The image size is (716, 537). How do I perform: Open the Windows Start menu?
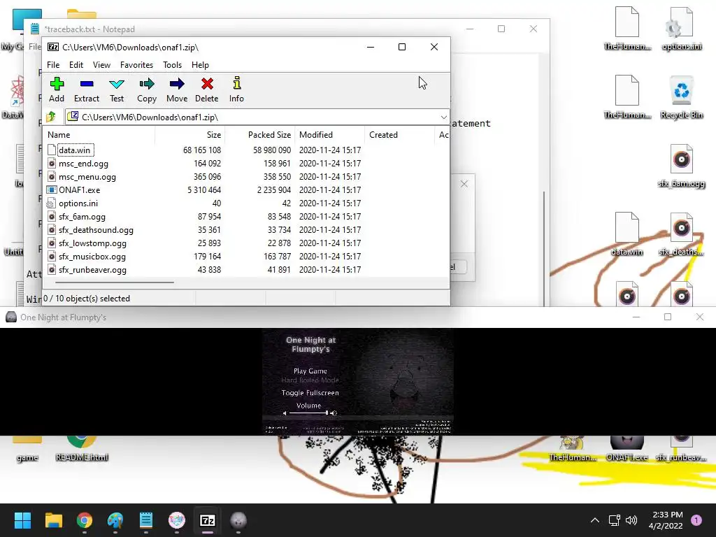coord(22,520)
